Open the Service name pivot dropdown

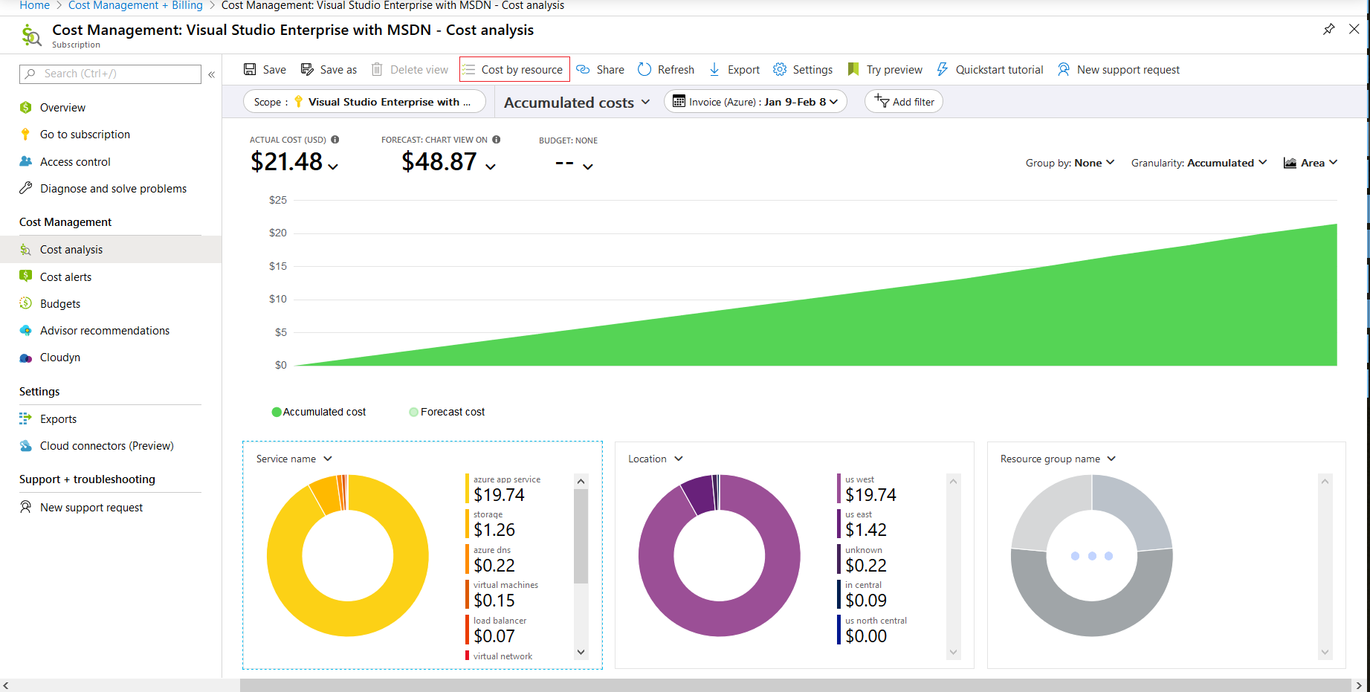pos(294,459)
